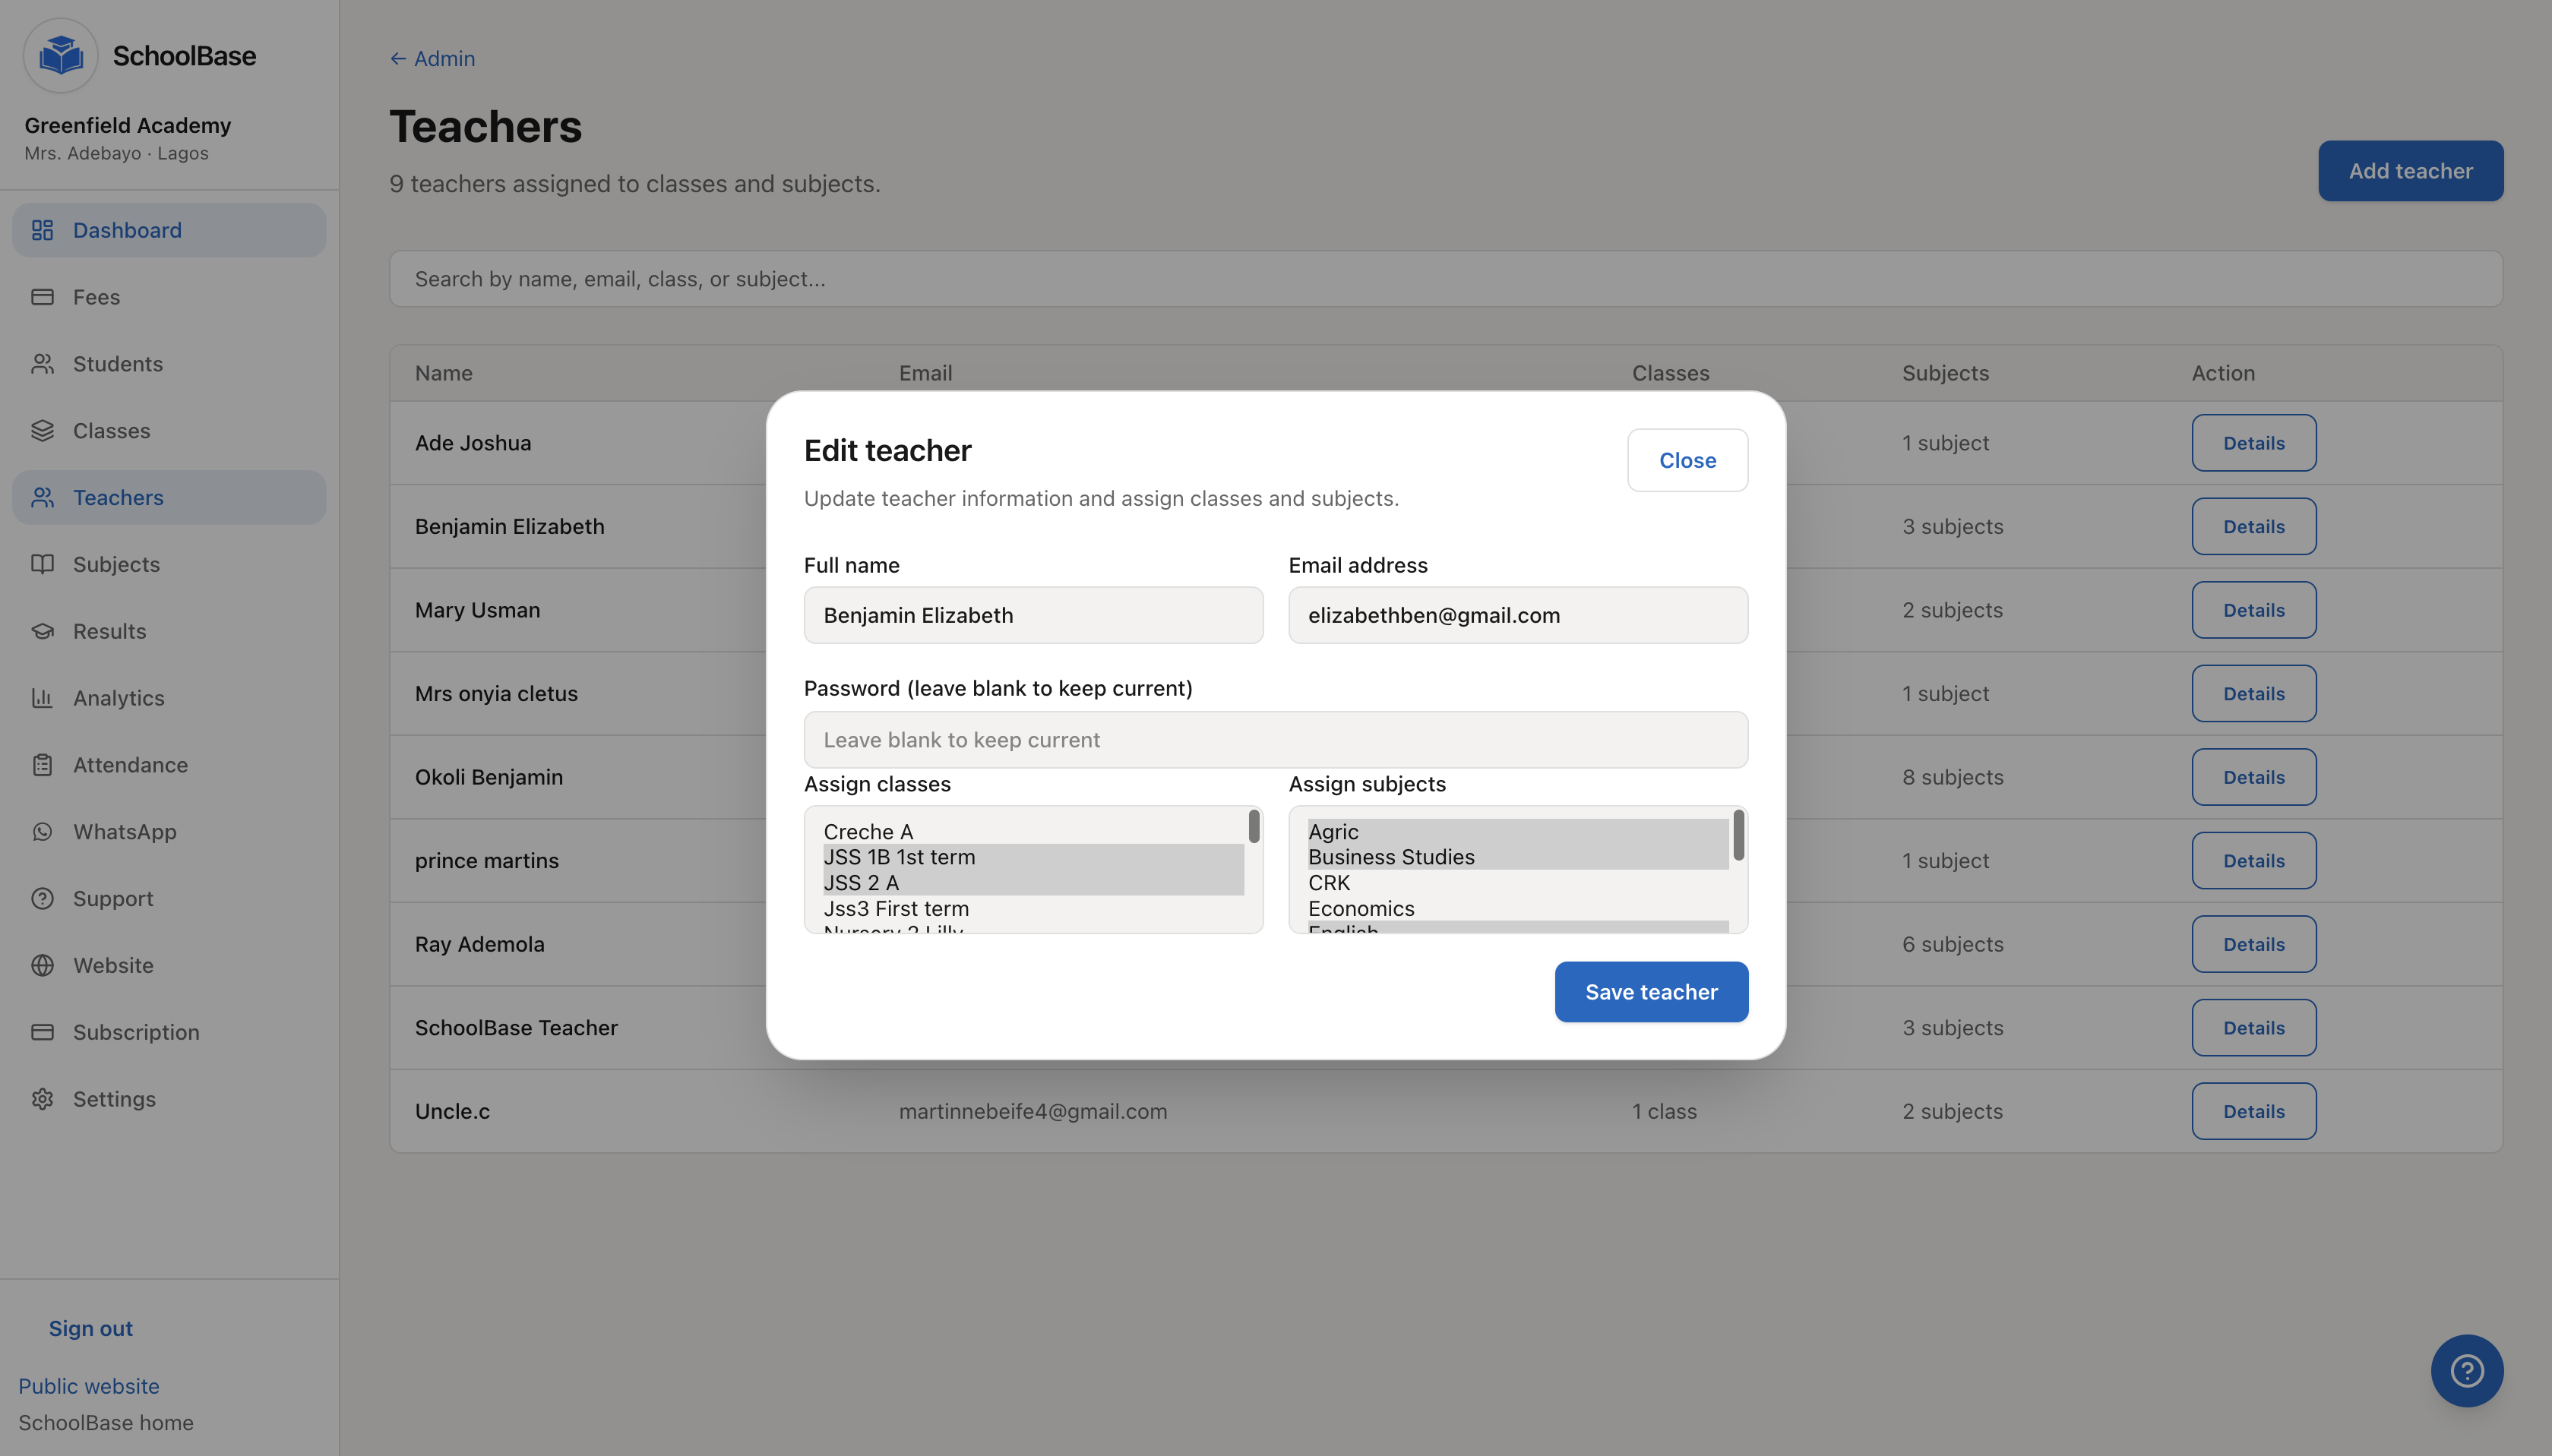This screenshot has height=1456, width=2552.
Task: Click the Subscription card icon
Action: click(x=42, y=1032)
